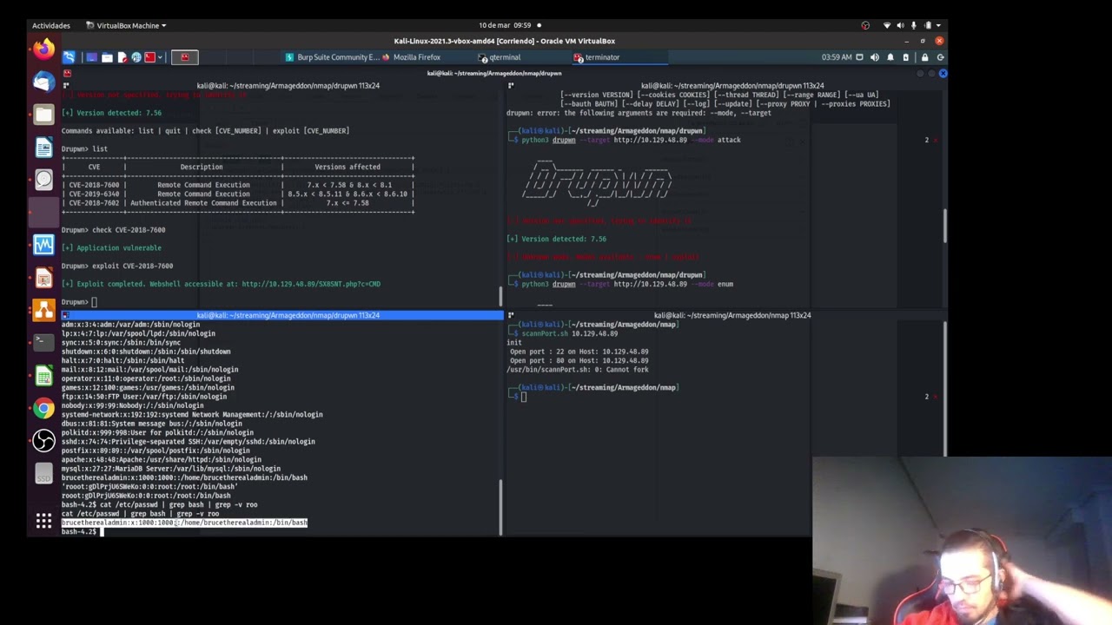This screenshot has width=1112, height=625.
Task: Open the Terminal dock icon
Action: [43, 343]
